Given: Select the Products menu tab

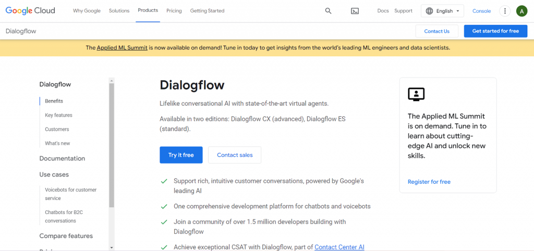Looking at the screenshot, I should point(148,10).
